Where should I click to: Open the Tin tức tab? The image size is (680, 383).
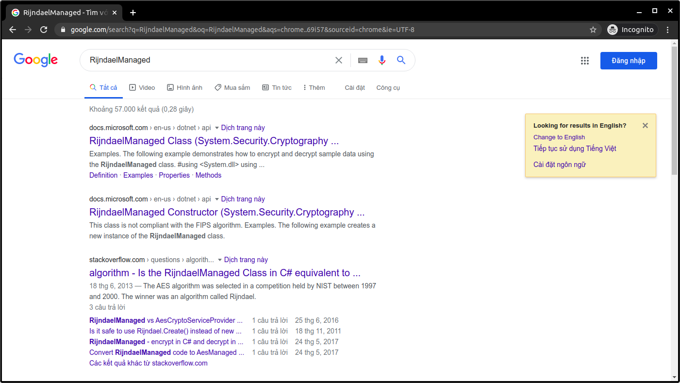click(277, 87)
